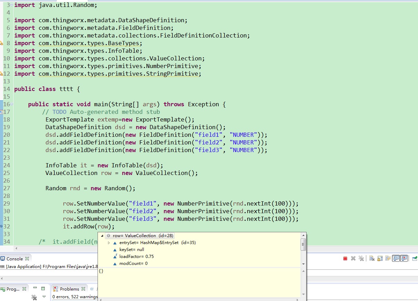Click the breakpoint marker at line 32
418x301 pixels.
click(1, 226)
